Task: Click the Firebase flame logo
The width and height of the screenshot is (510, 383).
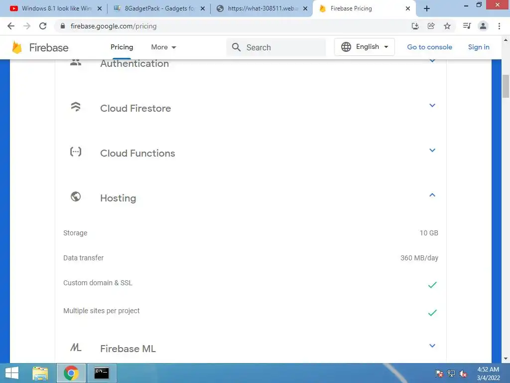Action: [x=17, y=47]
